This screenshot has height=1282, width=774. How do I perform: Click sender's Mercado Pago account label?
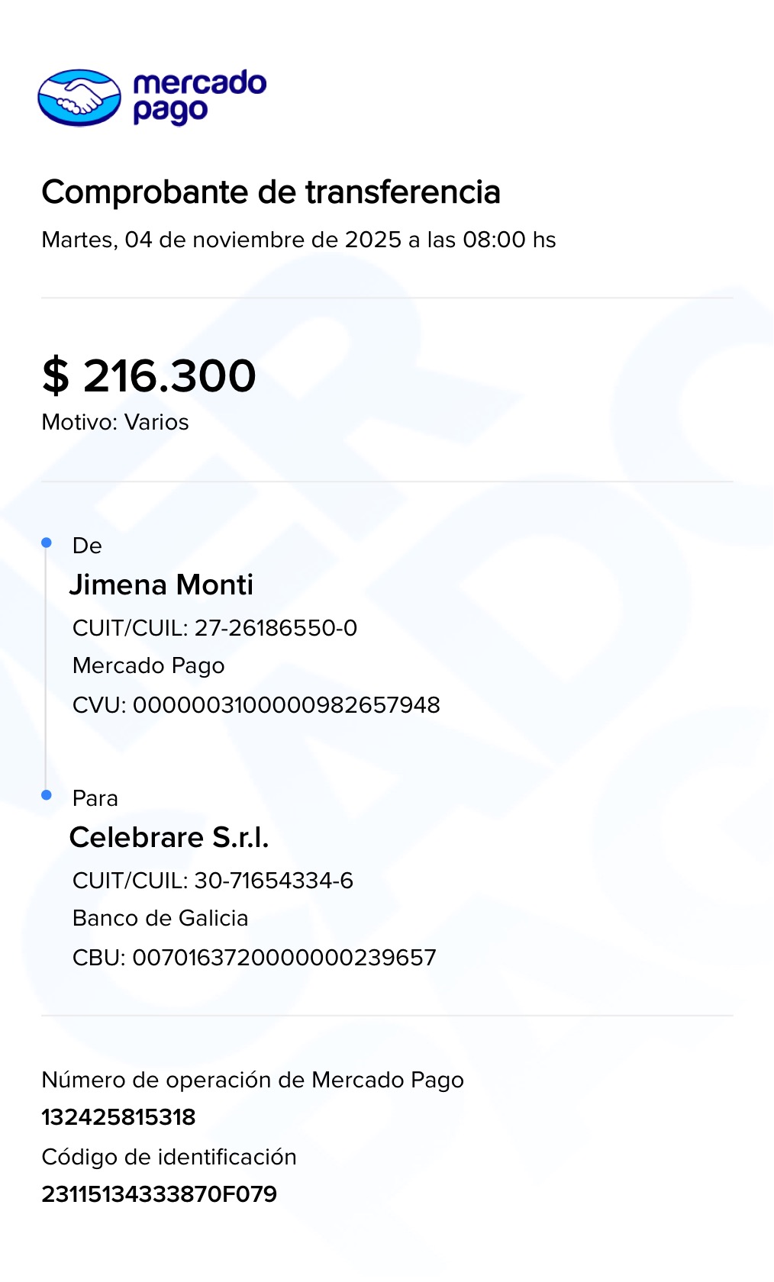148,665
